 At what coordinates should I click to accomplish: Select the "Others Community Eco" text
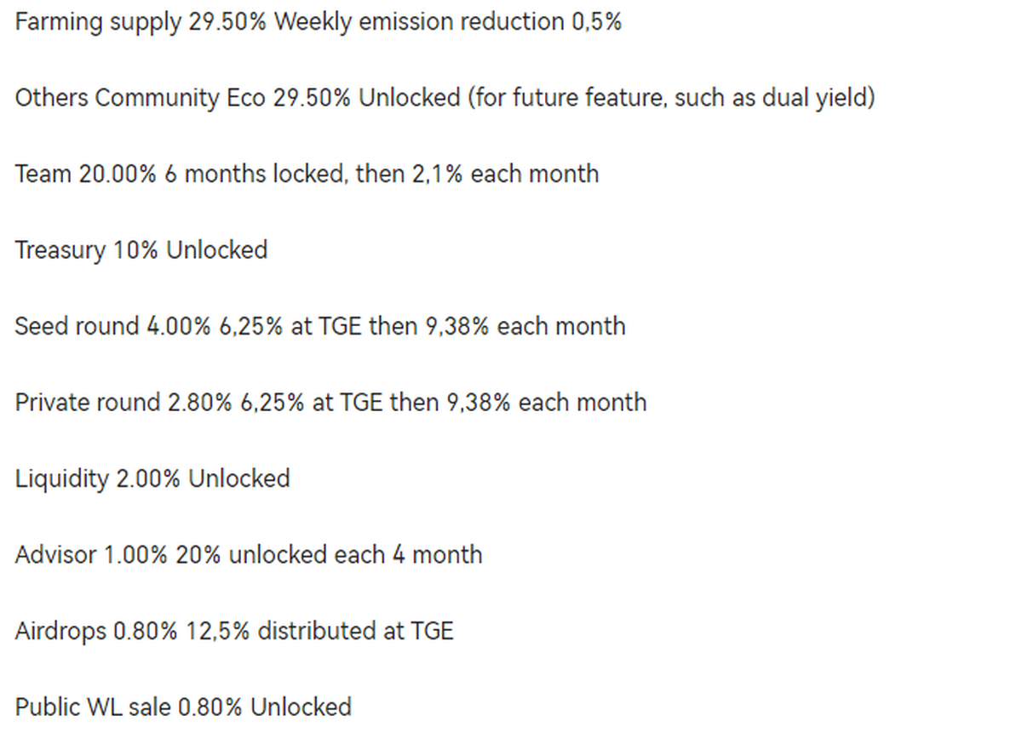(141, 99)
